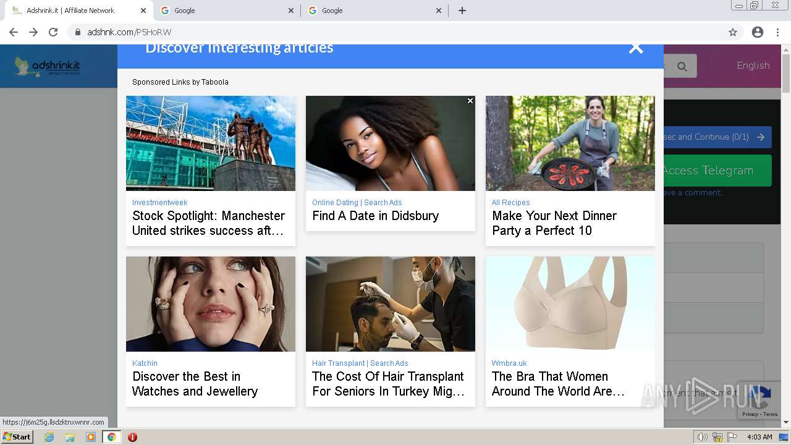
Task: Open the English language selector
Action: tap(753, 66)
